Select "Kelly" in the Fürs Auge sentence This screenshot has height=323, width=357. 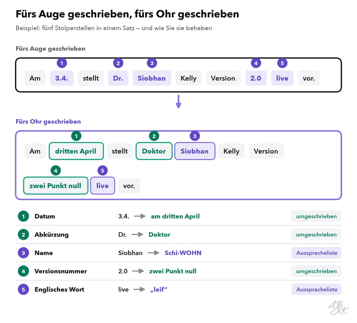tap(189, 78)
